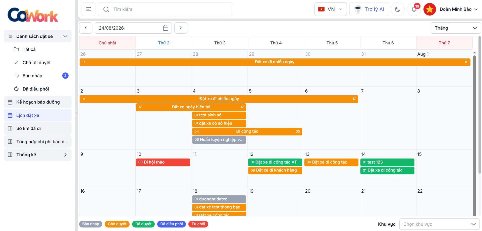
Task: Open the Trợ lý AI assistant
Action: 369,9
